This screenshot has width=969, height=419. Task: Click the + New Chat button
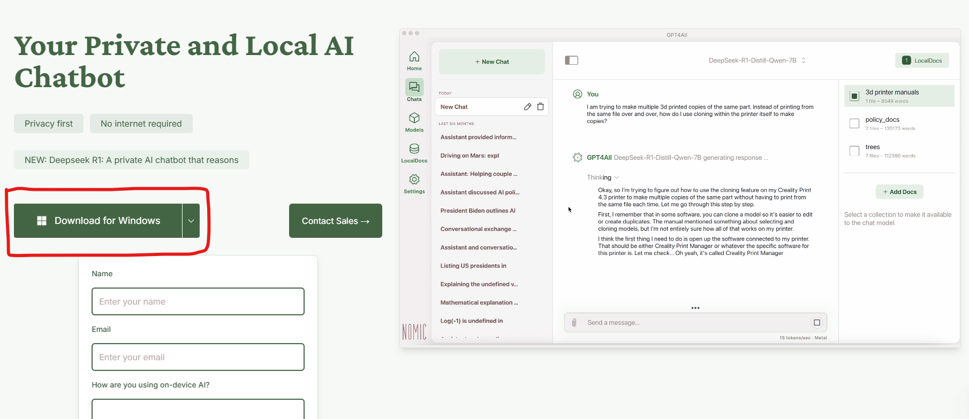492,62
